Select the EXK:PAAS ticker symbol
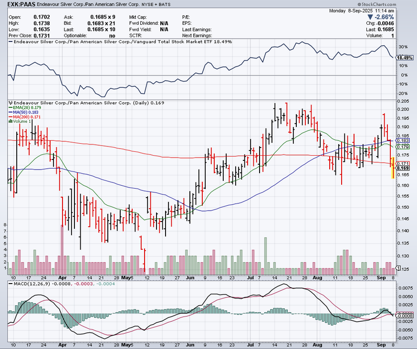The height and width of the screenshot is (349, 417). pyautogui.click(x=21, y=4)
